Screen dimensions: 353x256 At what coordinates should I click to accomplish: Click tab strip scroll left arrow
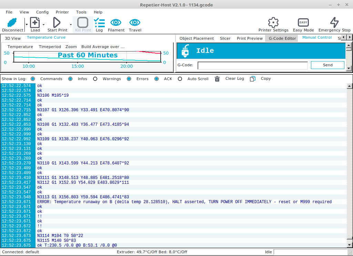344,37
